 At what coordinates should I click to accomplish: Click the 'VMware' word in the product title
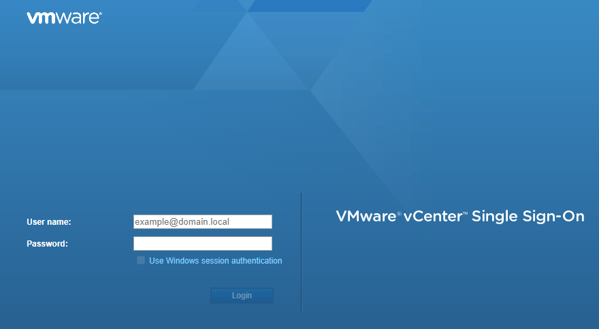coord(366,217)
